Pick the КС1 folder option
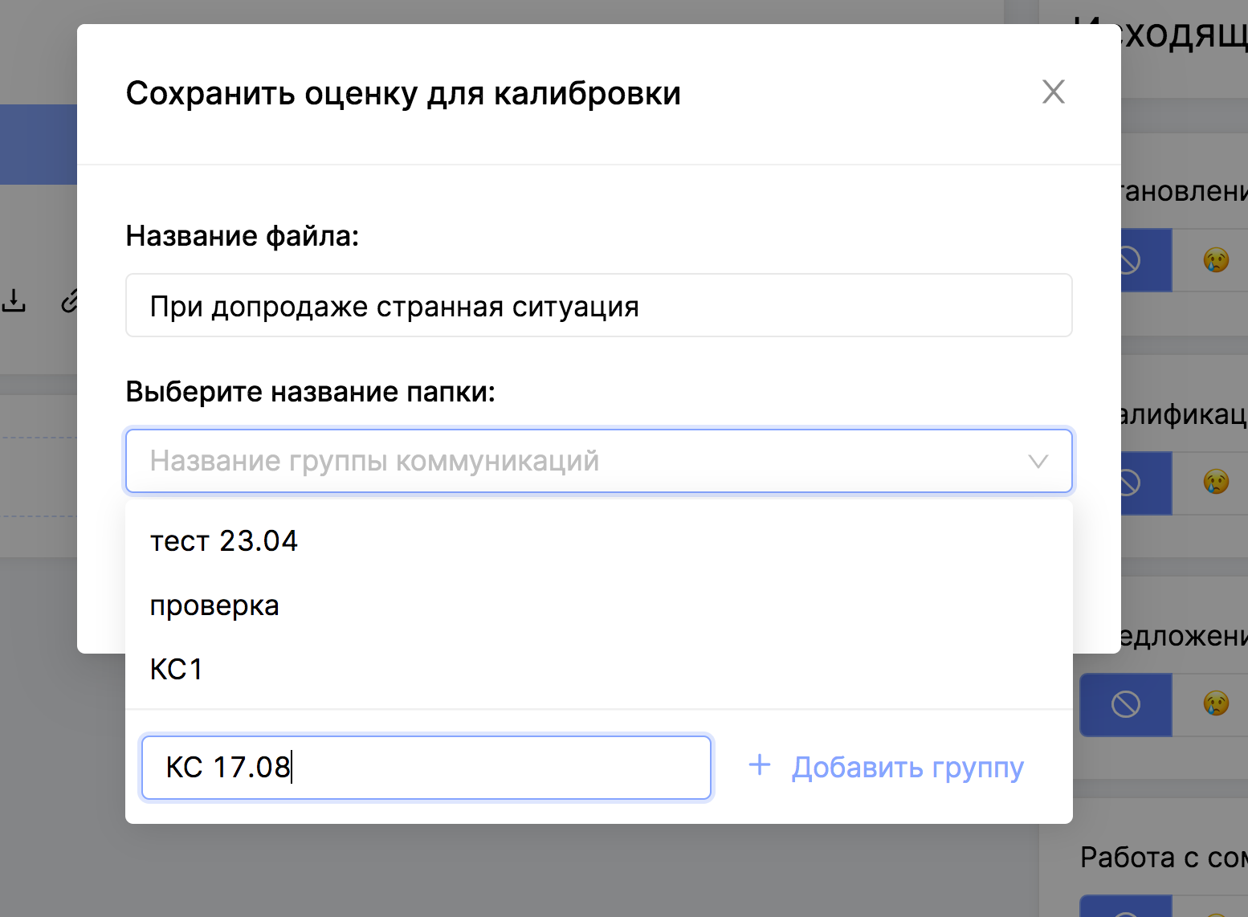Image resolution: width=1248 pixels, height=917 pixels. pos(177,670)
